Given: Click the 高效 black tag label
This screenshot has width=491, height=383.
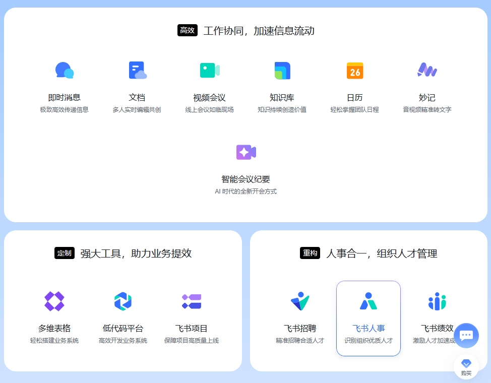Looking at the screenshot, I should (x=187, y=30).
